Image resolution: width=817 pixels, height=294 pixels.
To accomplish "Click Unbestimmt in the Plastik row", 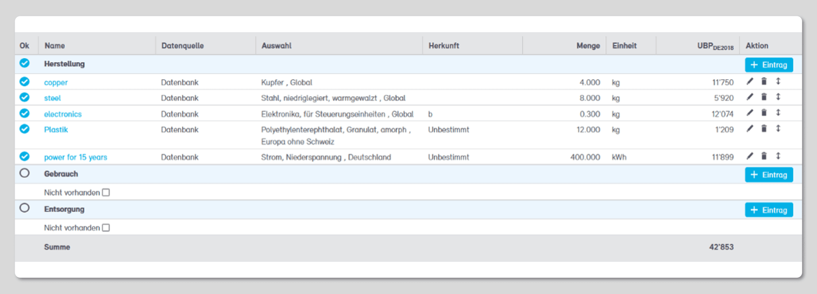I will coord(448,130).
